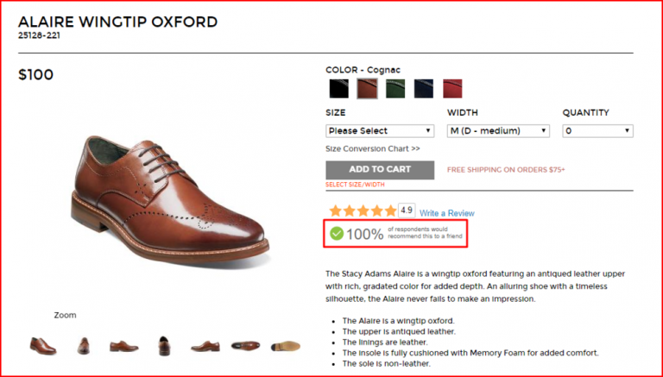Select the first angled-view shoe thumbnail
Image resolution: width=663 pixels, height=377 pixels.
pos(42,346)
